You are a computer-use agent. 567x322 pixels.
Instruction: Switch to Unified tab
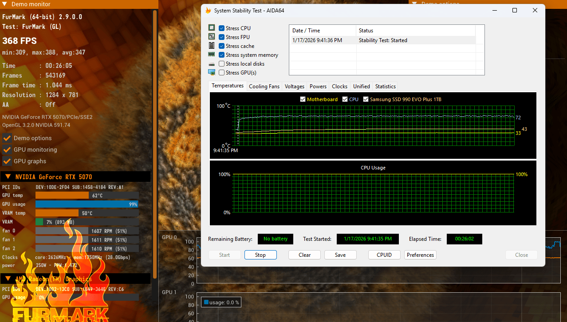pyautogui.click(x=362, y=86)
